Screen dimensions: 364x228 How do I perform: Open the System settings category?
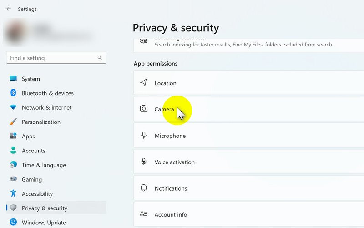pos(30,79)
